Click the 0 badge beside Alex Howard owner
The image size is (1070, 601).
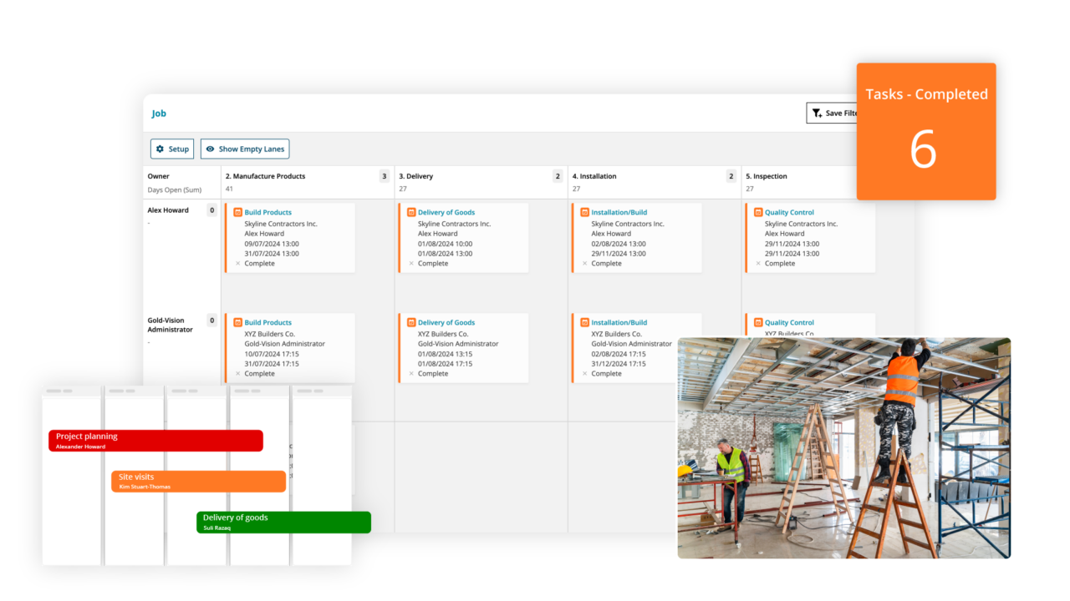tap(211, 210)
